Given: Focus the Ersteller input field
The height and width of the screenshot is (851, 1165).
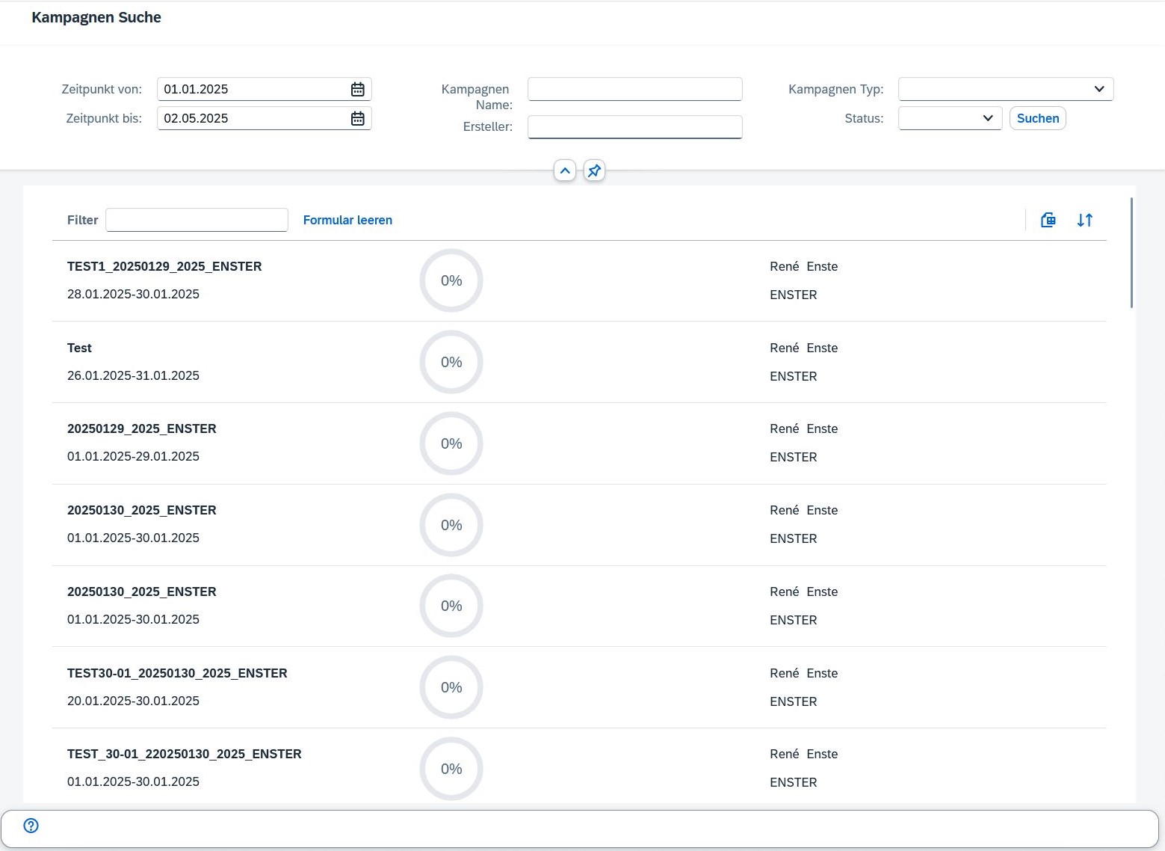Looking at the screenshot, I should (634, 127).
